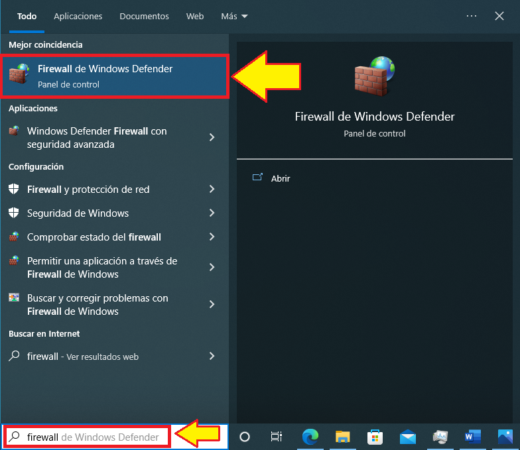Launch Microsoft Store from the taskbar
520x450 pixels.
[375, 437]
